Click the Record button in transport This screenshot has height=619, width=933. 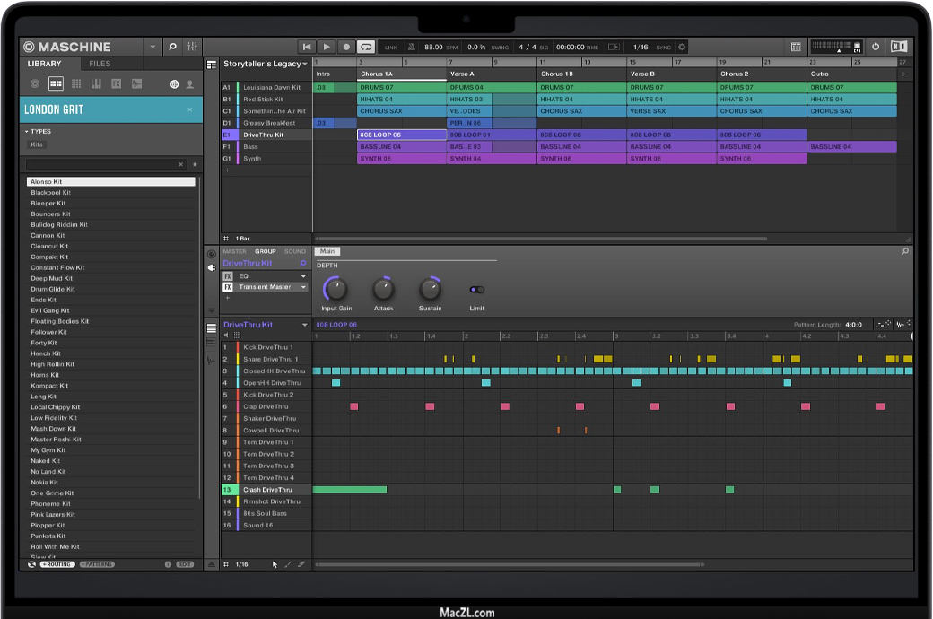pyautogui.click(x=346, y=47)
